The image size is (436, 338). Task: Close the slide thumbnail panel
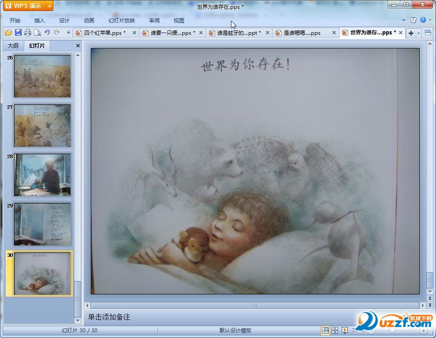[x=78, y=45]
